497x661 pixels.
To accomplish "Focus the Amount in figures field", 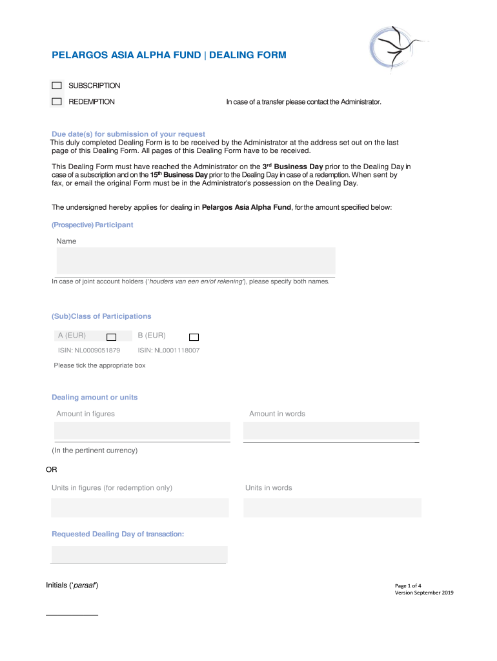I will (x=142, y=431).
